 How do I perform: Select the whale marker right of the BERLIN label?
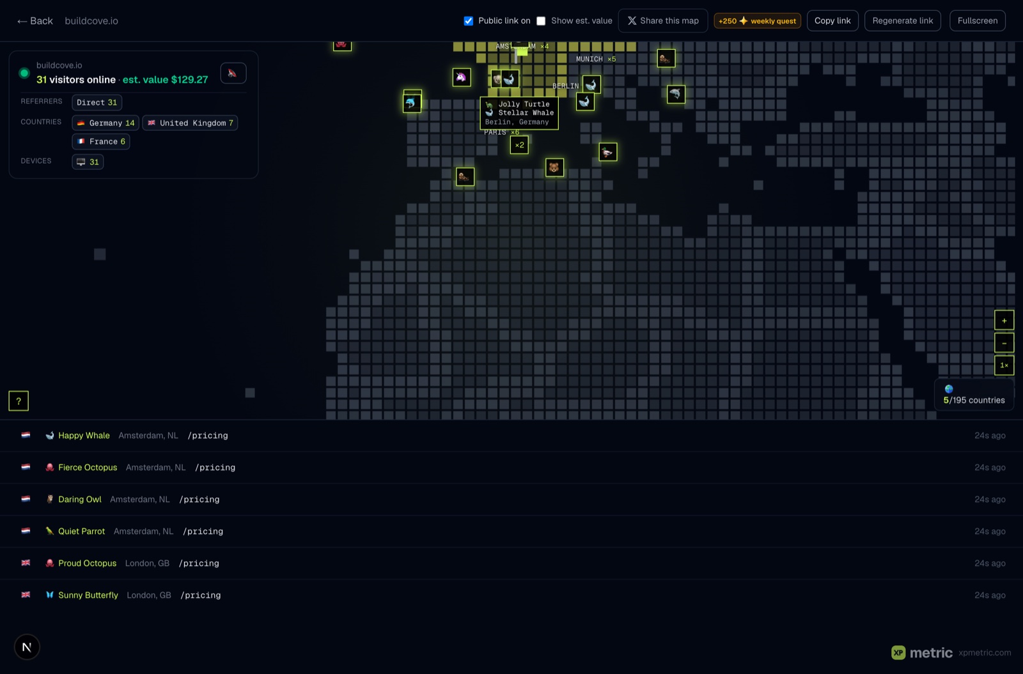tap(591, 84)
